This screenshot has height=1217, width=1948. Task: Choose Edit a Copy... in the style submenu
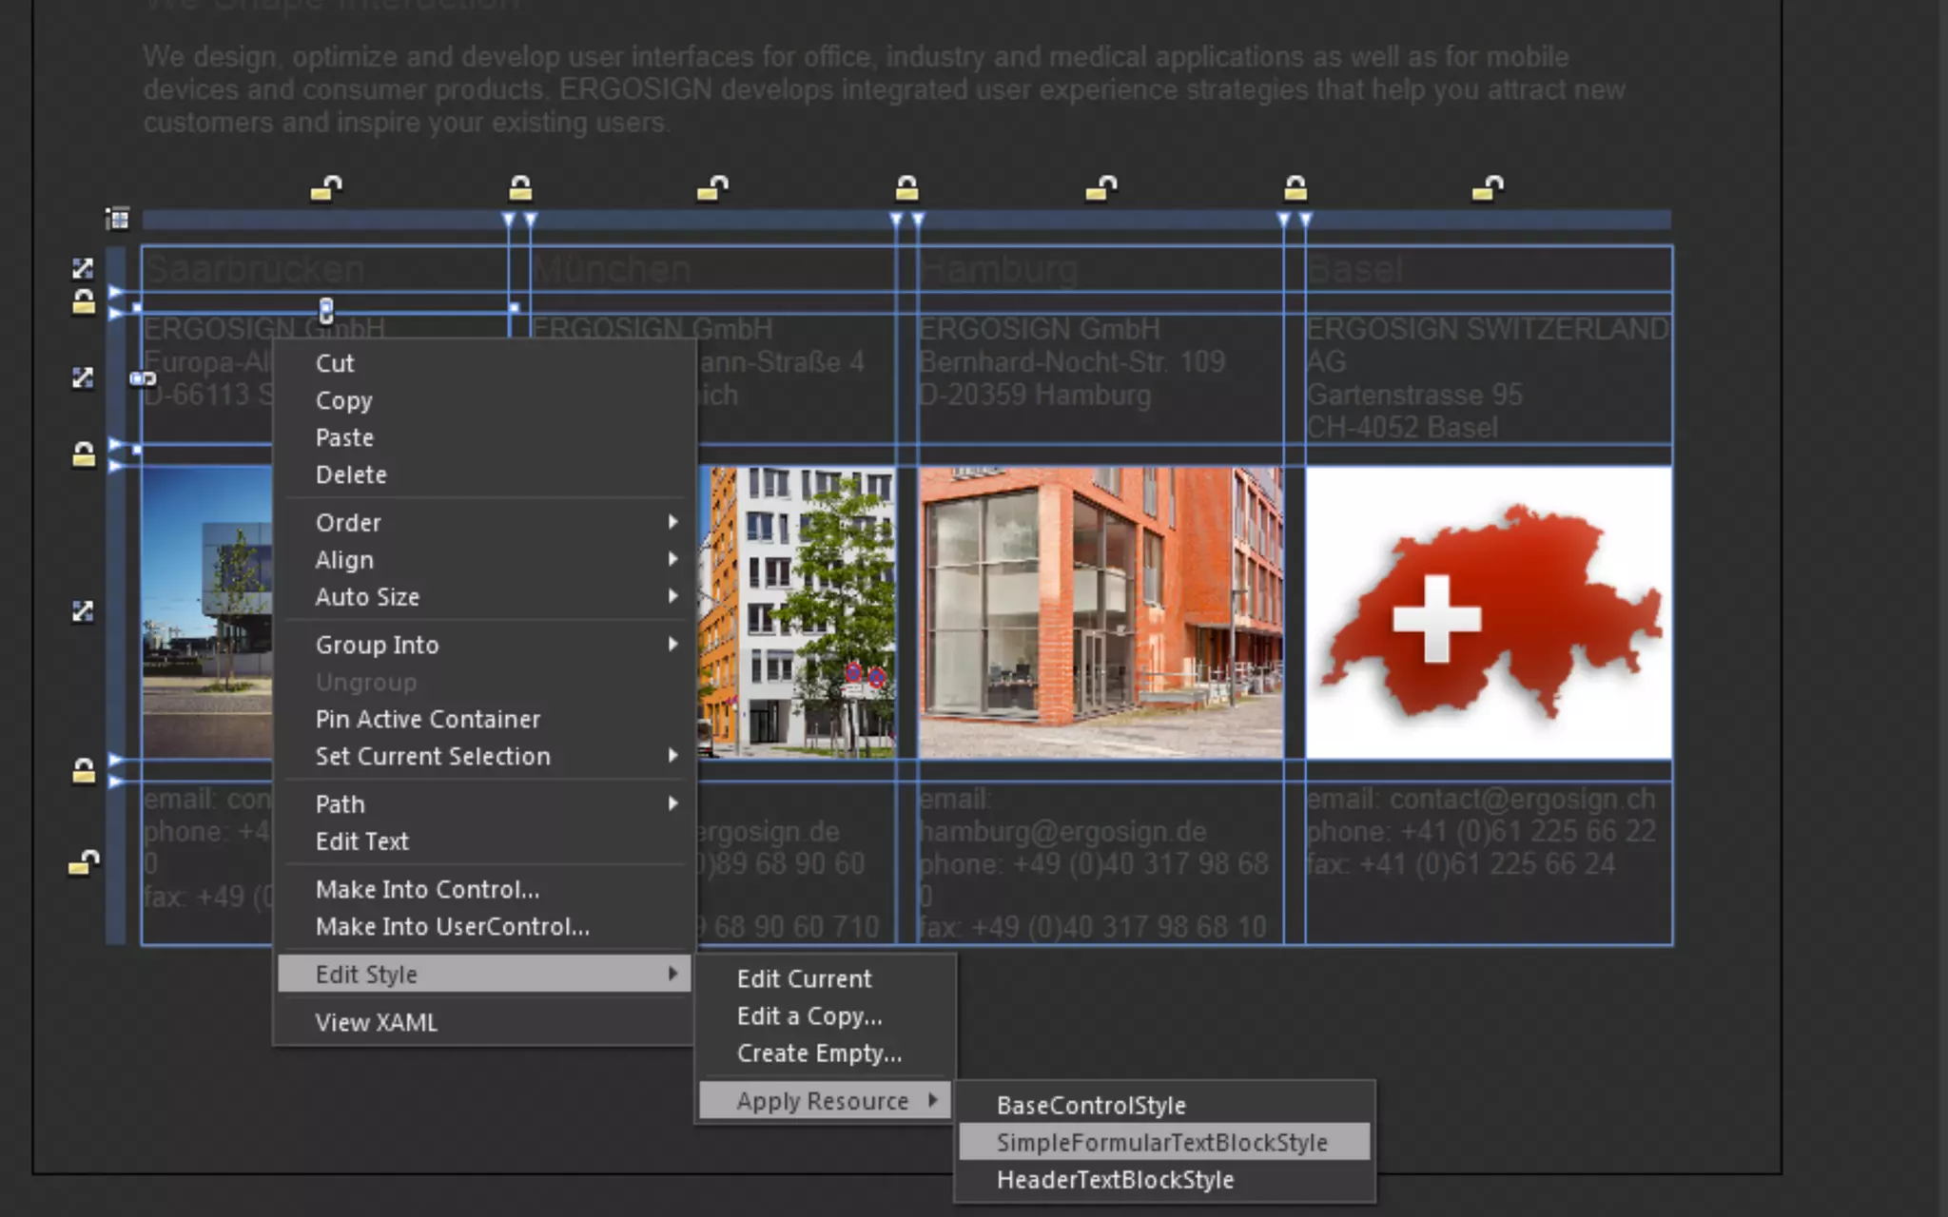809,1016
